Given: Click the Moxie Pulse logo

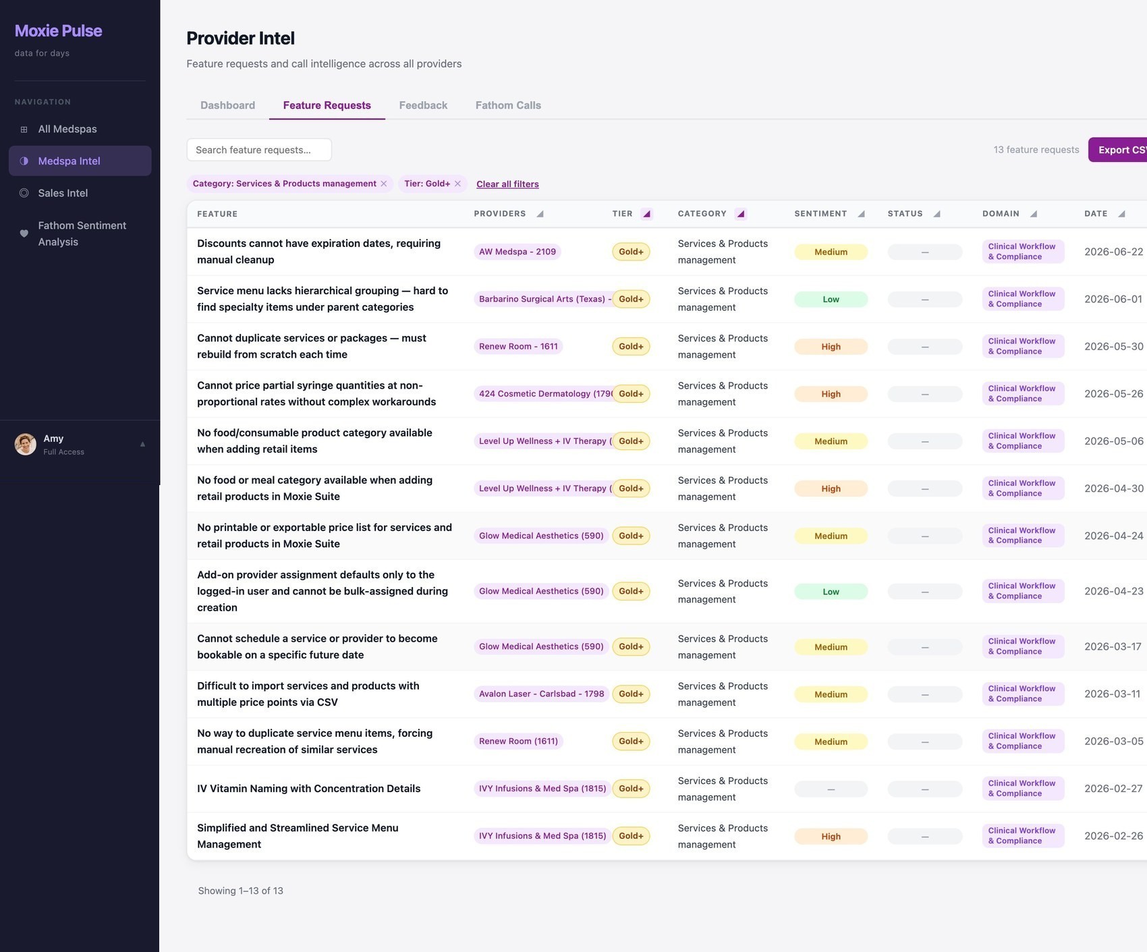Looking at the screenshot, I should click(x=59, y=31).
